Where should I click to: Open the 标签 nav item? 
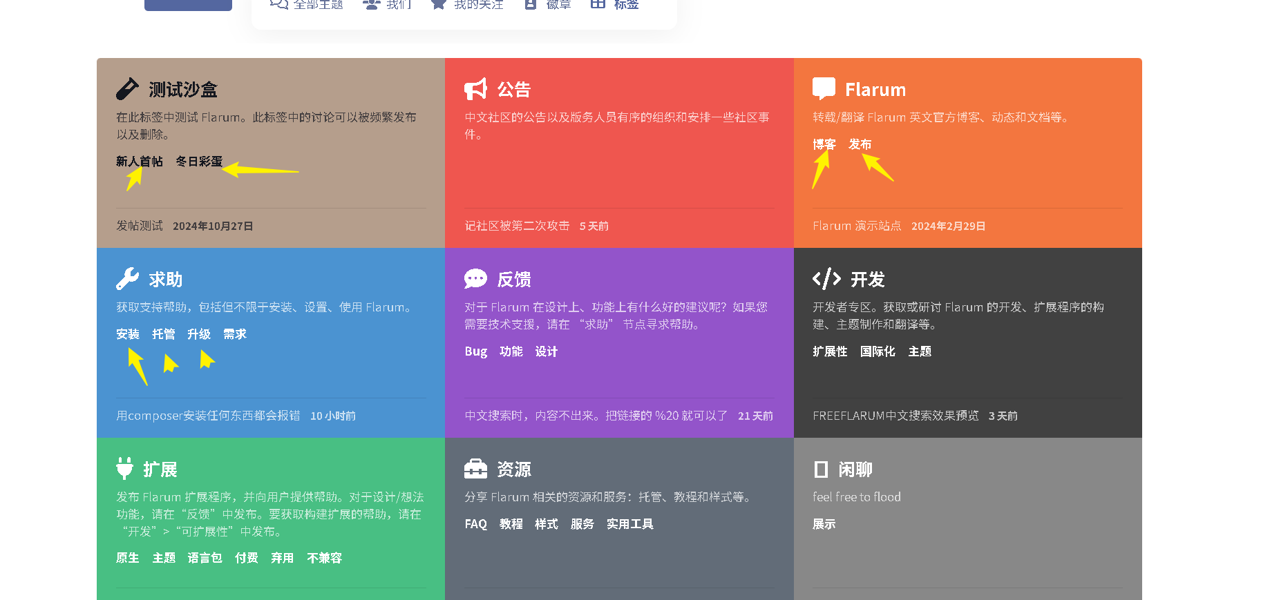[614, 4]
